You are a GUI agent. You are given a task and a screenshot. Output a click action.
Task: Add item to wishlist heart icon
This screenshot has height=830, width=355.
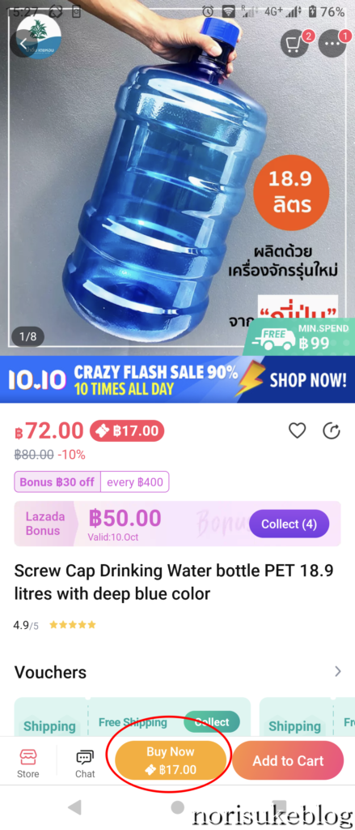click(x=297, y=431)
